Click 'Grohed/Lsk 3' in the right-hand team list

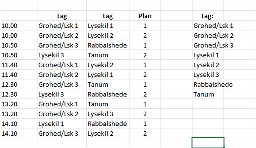[x=213, y=45]
